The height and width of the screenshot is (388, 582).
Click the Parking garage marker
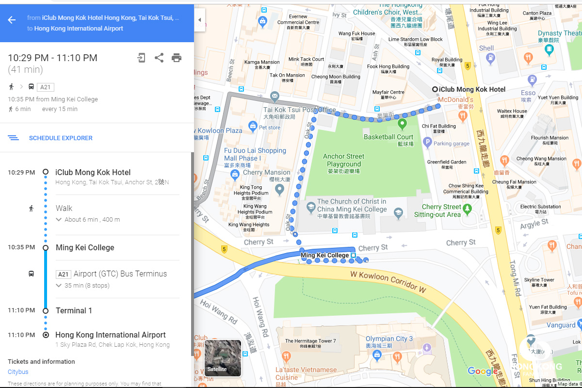click(x=427, y=143)
